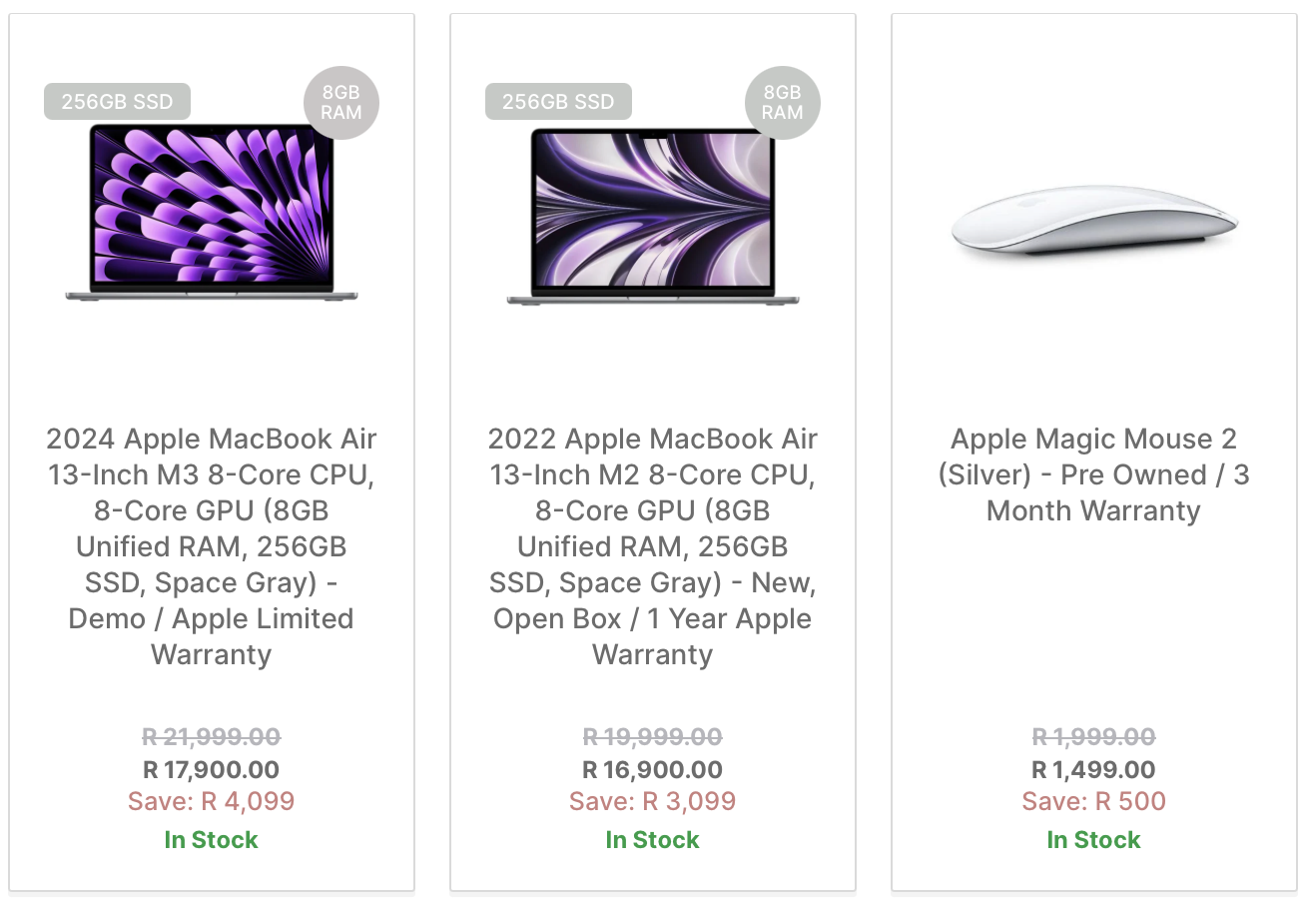Click the 8GB RAM badge on M2 MacBook
The image size is (1308, 903).
783,103
